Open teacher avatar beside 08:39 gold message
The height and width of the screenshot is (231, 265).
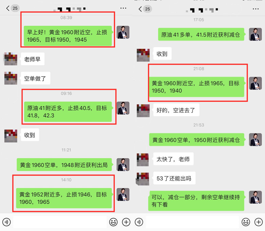coord(123,32)
